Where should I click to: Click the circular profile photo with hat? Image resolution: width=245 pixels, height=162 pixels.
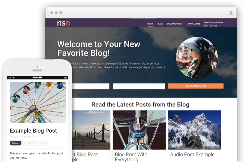click(x=197, y=57)
